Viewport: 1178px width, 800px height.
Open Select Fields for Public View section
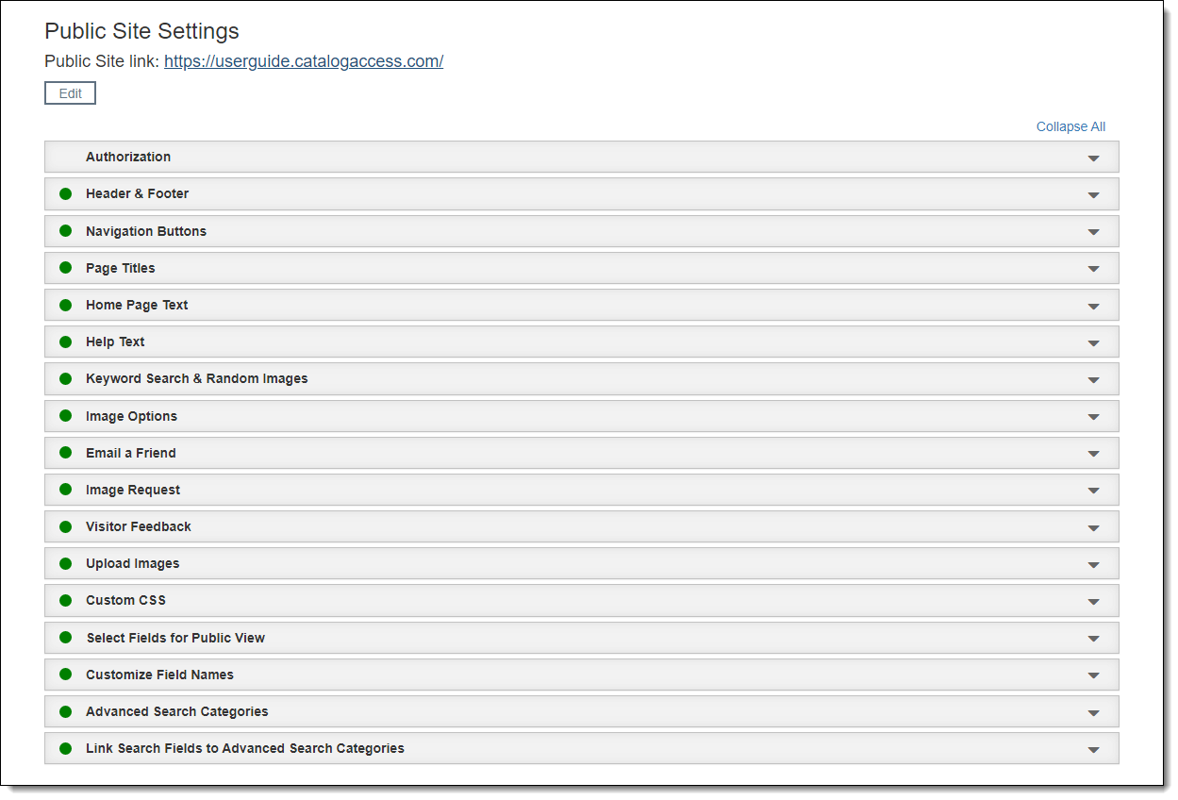175,638
